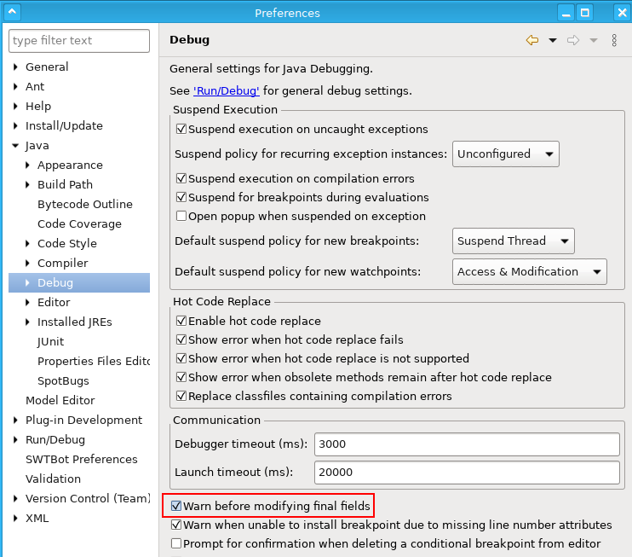
Task: Select JUnit preferences page
Action: point(51,341)
